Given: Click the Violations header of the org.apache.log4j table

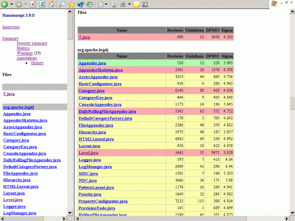Looking at the screenshot, I should pos(194,56).
